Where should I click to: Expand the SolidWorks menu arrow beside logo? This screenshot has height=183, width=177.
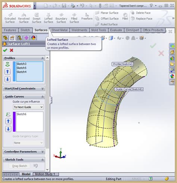click(x=35, y=6)
